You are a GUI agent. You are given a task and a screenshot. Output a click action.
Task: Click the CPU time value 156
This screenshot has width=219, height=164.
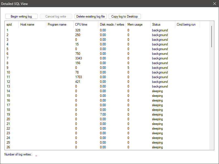(78, 63)
